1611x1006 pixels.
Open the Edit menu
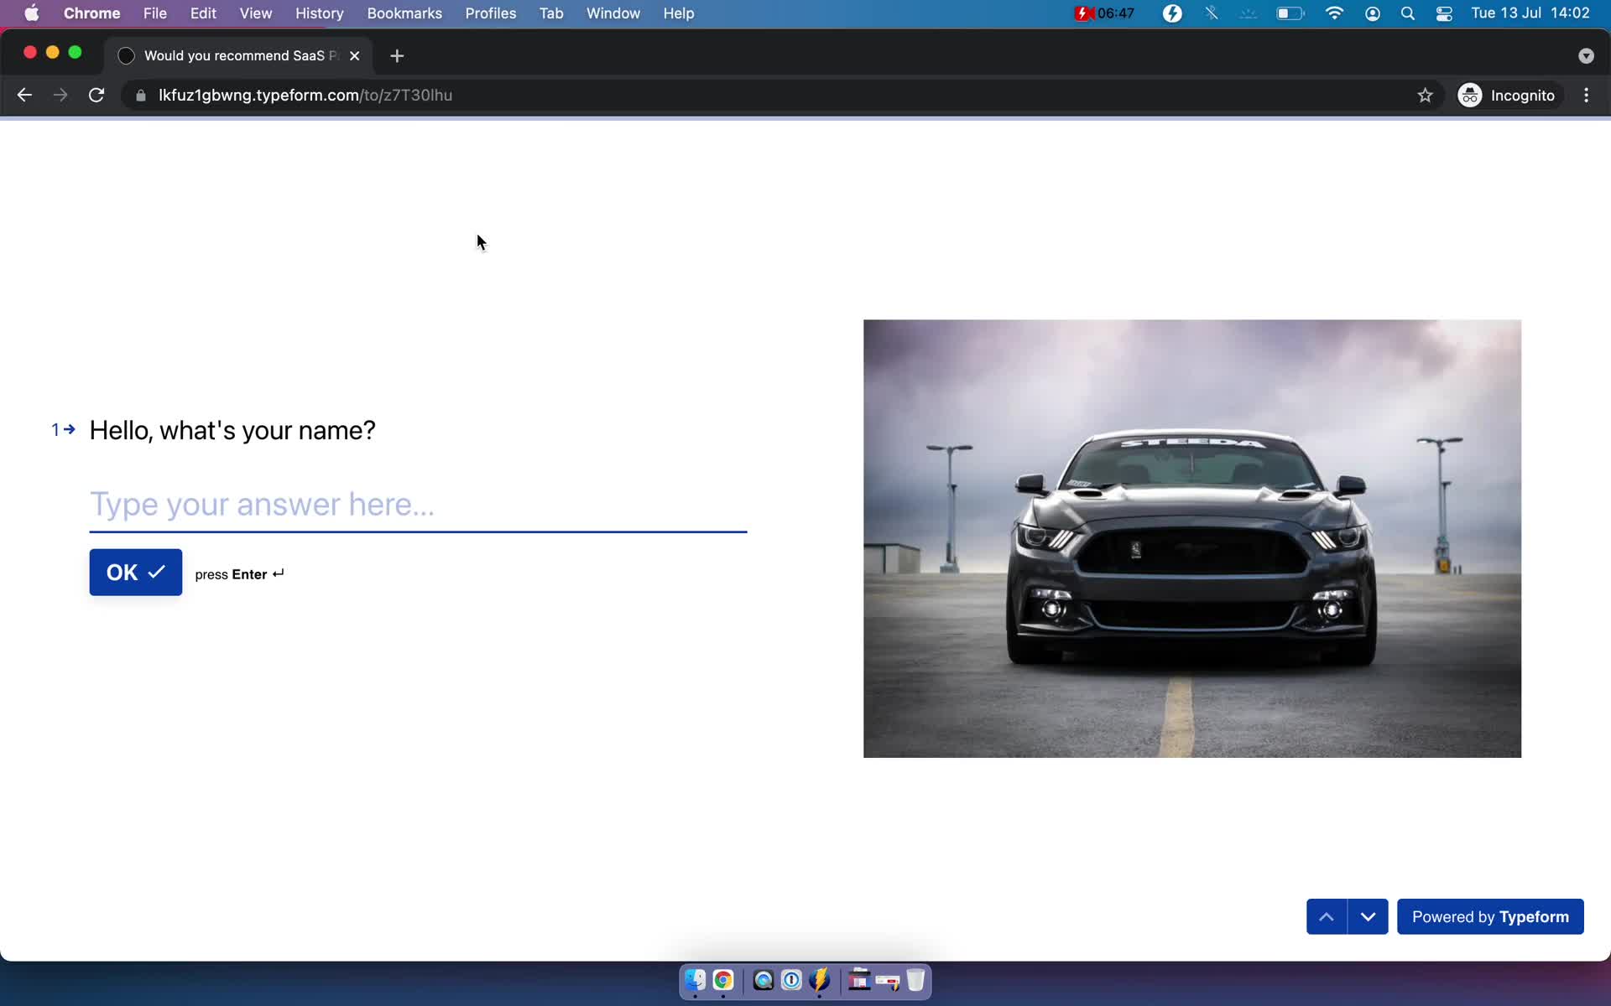pyautogui.click(x=203, y=13)
